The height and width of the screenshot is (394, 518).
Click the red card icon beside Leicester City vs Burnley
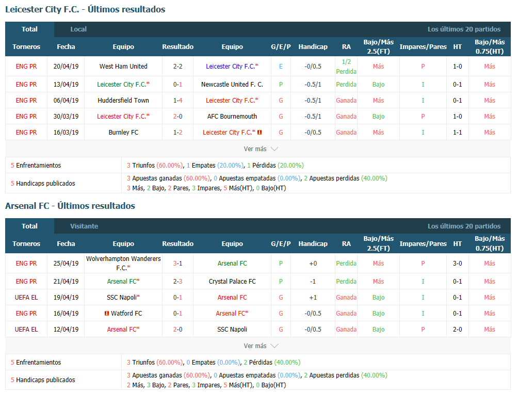pos(260,133)
